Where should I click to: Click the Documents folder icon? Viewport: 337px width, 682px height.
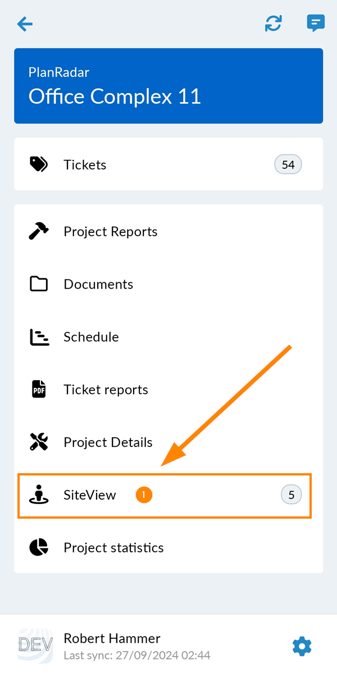(39, 284)
